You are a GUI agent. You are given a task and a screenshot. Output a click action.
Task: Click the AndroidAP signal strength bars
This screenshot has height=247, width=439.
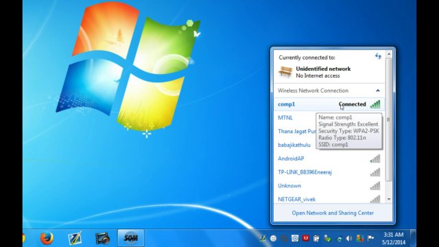tap(375, 158)
